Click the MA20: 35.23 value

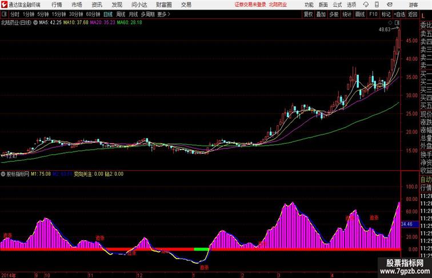click(x=102, y=23)
